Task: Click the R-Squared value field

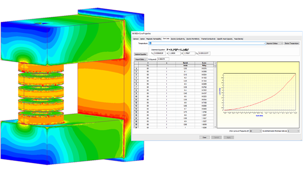Action: click(163, 59)
